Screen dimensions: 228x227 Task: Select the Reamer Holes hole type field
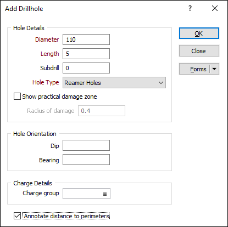click(114, 83)
